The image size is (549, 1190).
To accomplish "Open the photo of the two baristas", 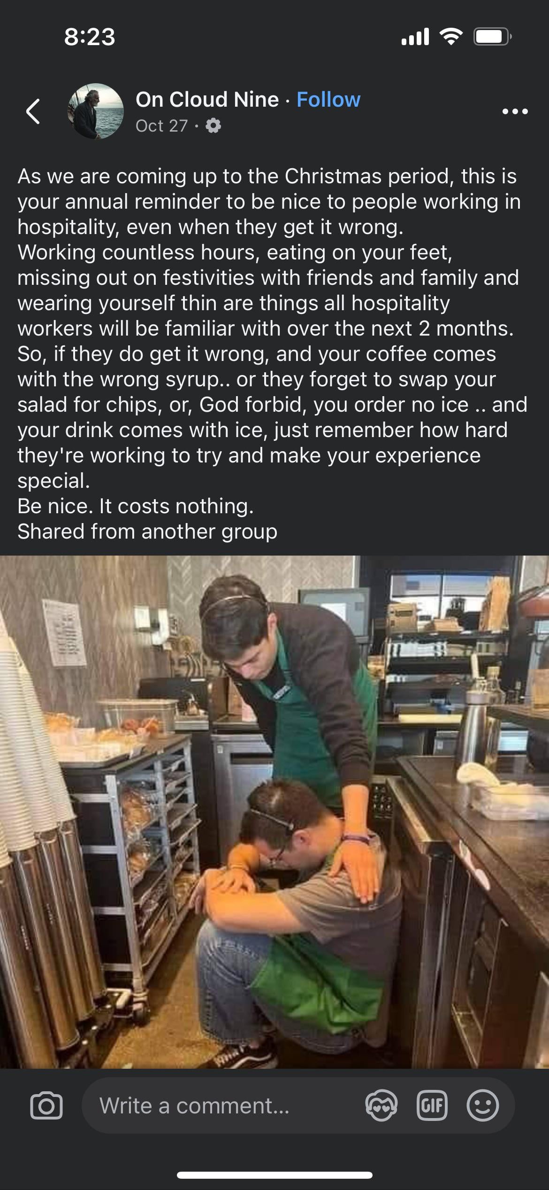I will 274,812.
